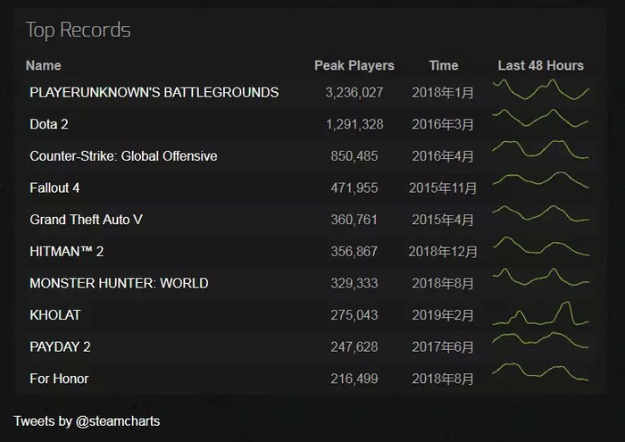
Task: Open the For Honor game link
Action: 59,379
